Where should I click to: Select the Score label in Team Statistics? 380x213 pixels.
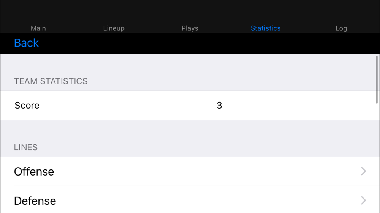click(x=27, y=106)
